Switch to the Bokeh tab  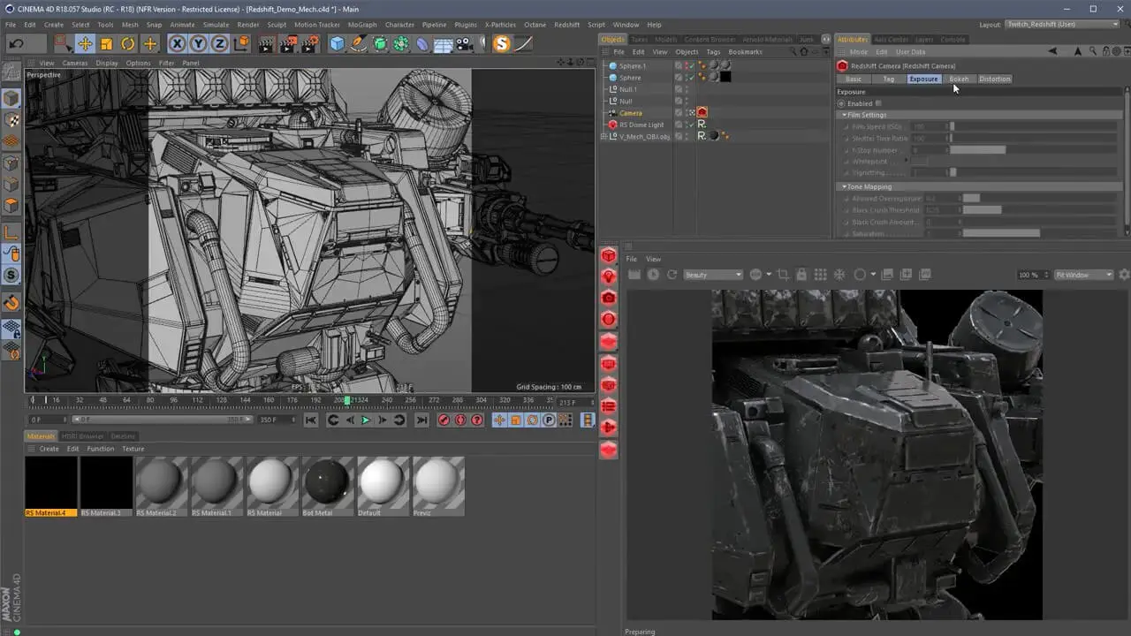[x=959, y=79]
